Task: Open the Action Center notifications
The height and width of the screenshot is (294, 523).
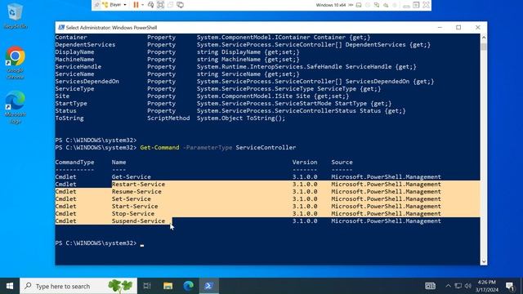Action: coord(510,286)
